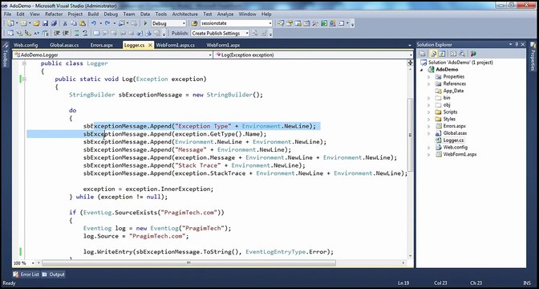Click the Find in Files icon
This screenshot has height=289, width=539.
195,23
